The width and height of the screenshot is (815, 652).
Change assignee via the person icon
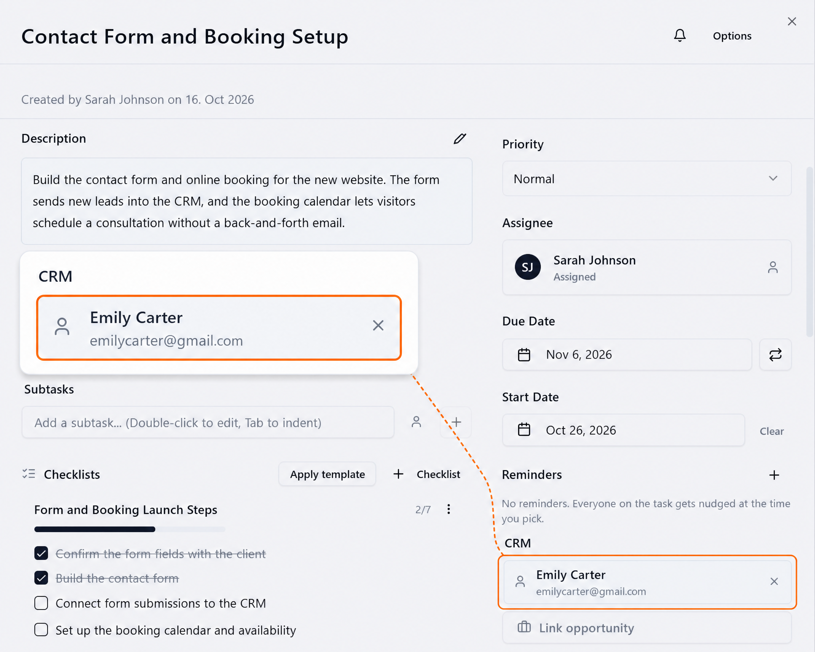pos(773,267)
